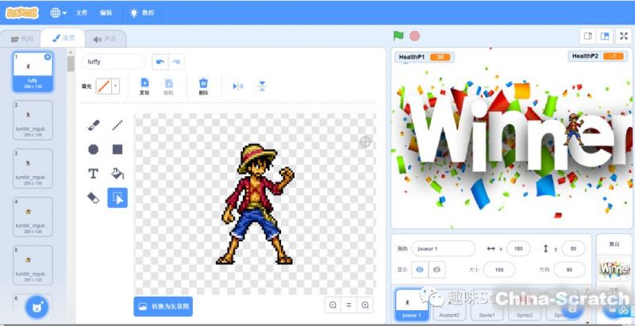Switch to the 代码 tab
The width and height of the screenshot is (635, 326).
[22, 37]
